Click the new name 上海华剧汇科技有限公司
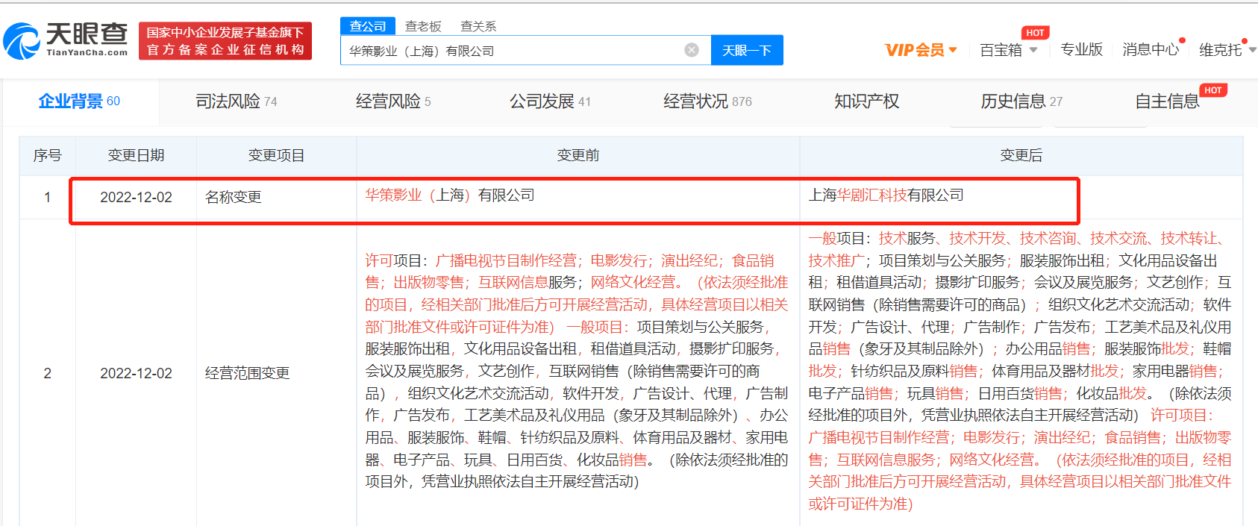 [x=886, y=195]
